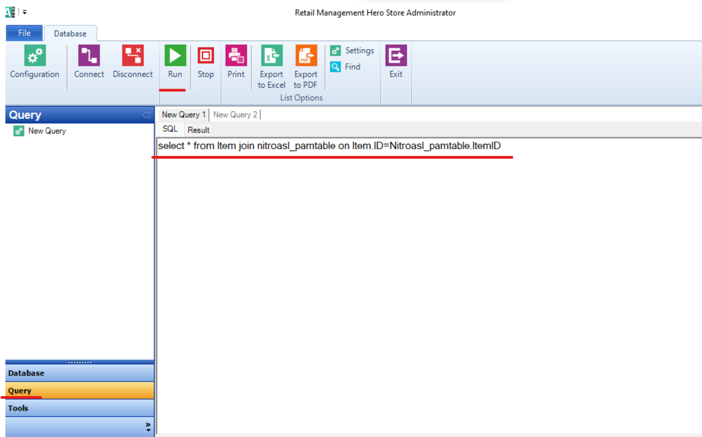Select New Query item in the tree

pyautogui.click(x=47, y=131)
